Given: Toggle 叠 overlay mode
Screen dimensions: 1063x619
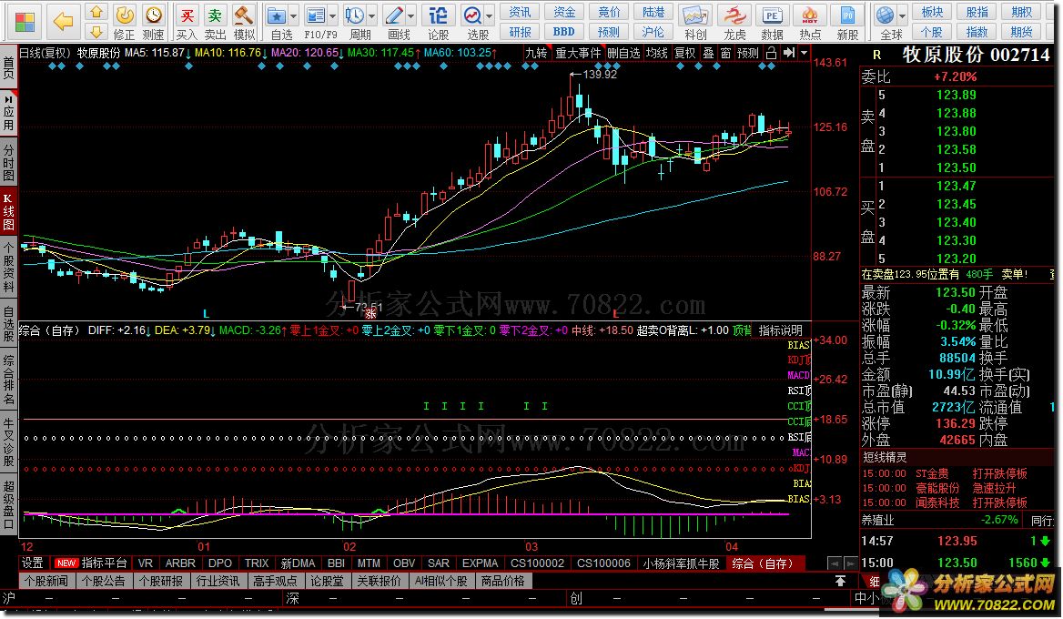Looking at the screenshot, I should (708, 52).
